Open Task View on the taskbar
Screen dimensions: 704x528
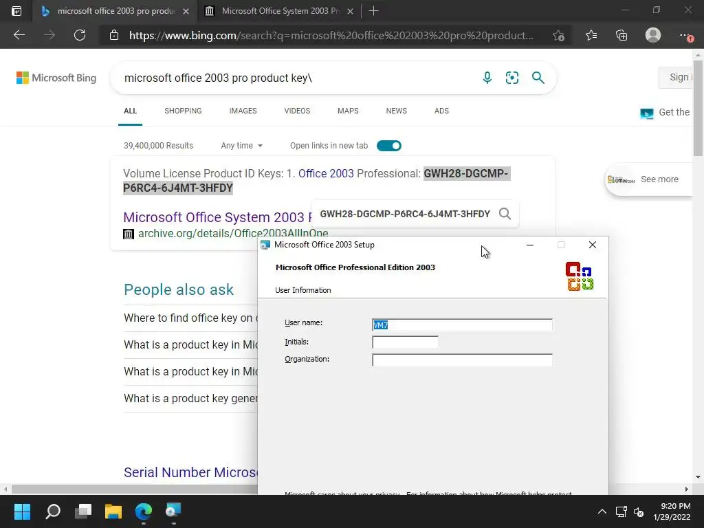83,511
